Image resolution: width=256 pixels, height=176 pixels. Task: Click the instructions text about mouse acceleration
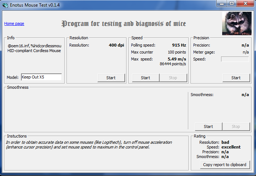point(89,145)
